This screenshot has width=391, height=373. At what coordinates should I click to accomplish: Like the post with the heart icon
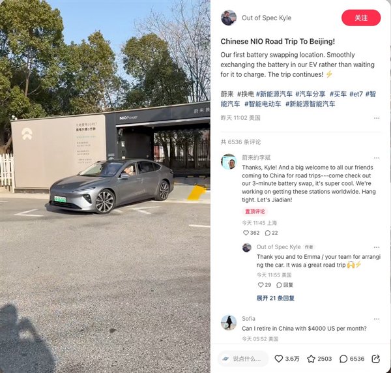pyautogui.click(x=278, y=359)
